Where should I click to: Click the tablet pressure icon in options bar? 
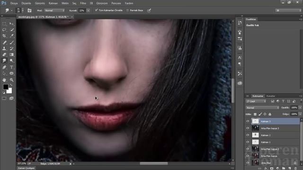(x=149, y=10)
